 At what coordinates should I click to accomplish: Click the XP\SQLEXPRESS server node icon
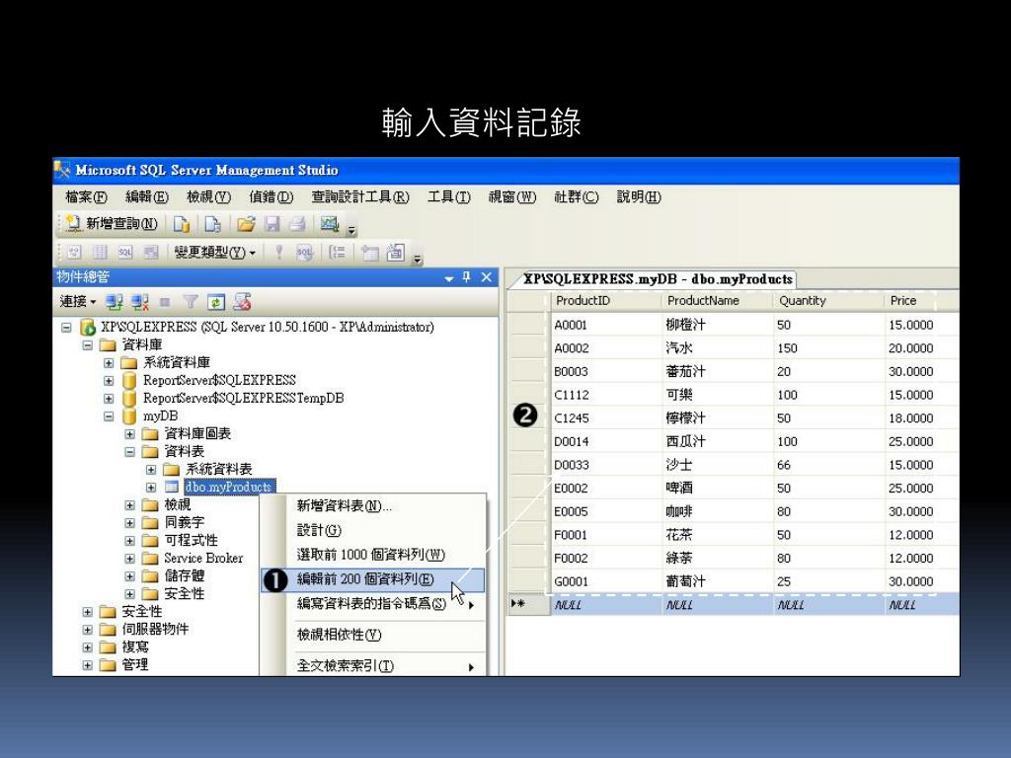click(x=88, y=327)
